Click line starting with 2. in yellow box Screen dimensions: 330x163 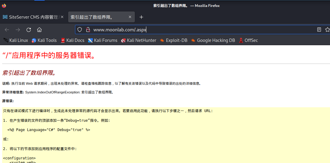[40, 149]
